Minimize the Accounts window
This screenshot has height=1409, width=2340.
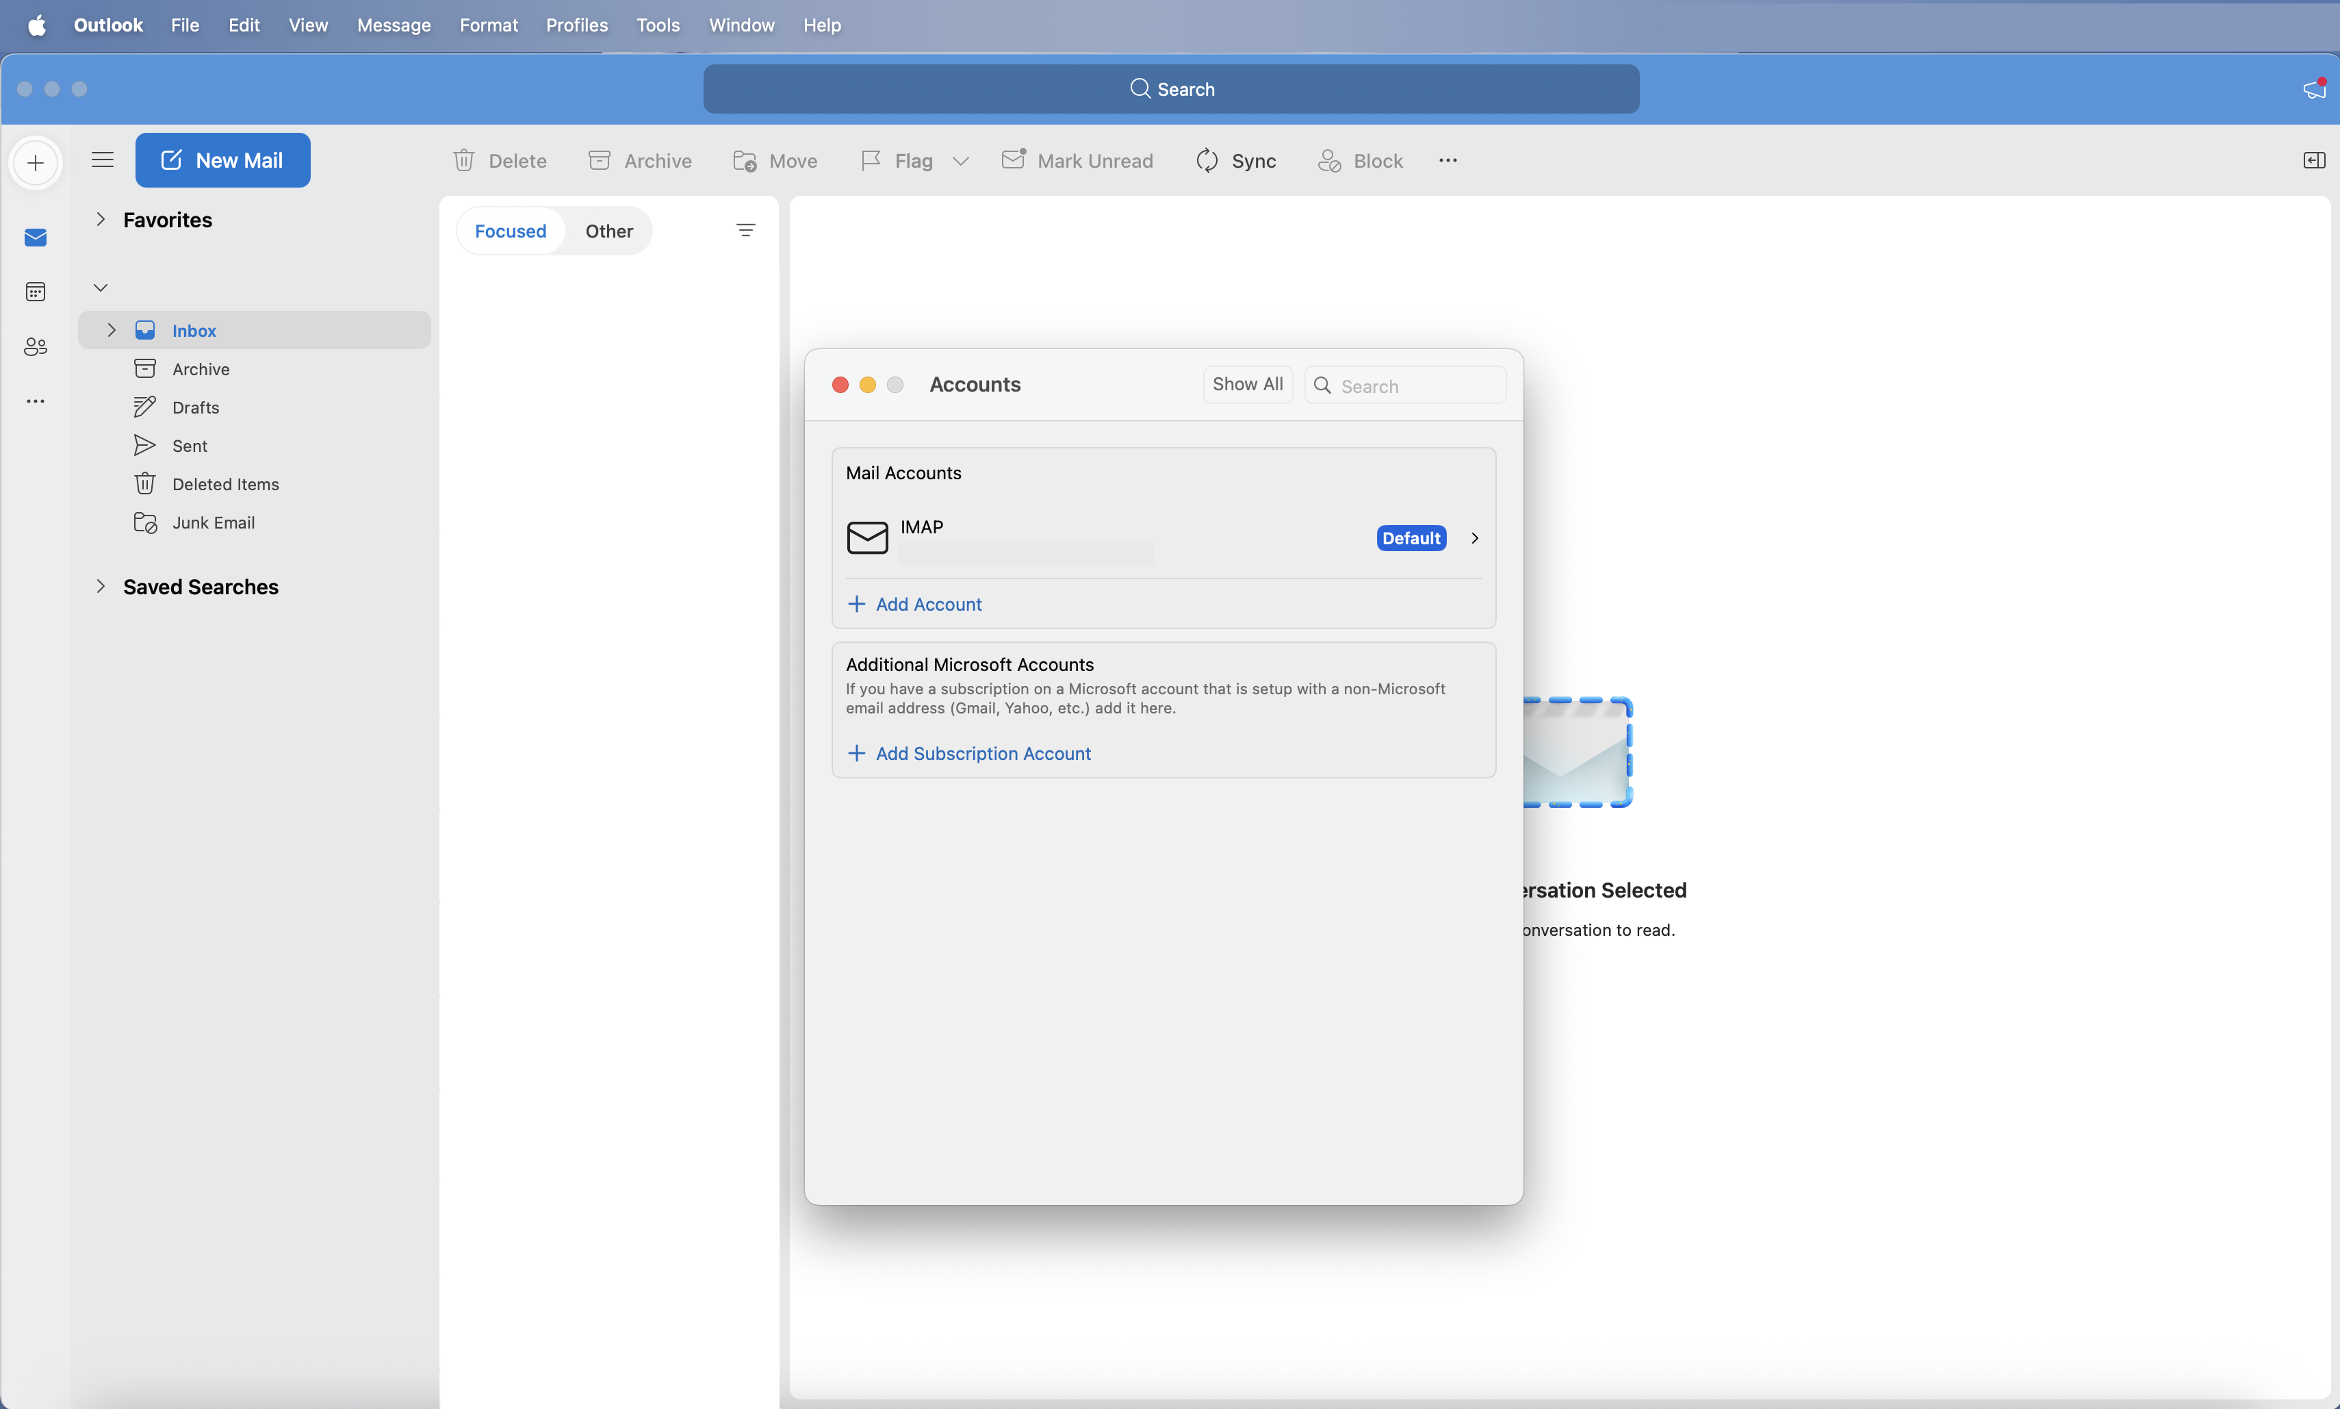[867, 385]
